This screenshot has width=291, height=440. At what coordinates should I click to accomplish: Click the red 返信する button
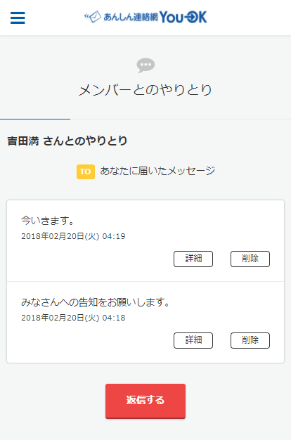tap(145, 401)
